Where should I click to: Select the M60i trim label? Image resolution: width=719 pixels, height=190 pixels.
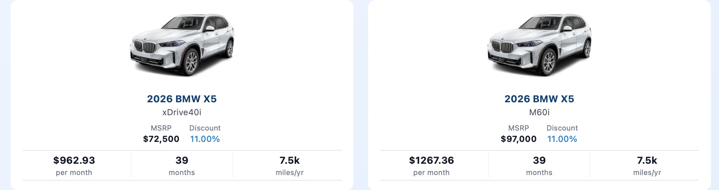pyautogui.click(x=539, y=112)
